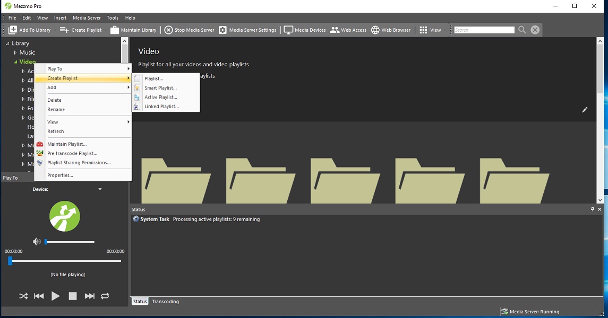Screen dimensions: 608x318
Task: Click the Media Server Running status icon
Action: click(x=504, y=312)
